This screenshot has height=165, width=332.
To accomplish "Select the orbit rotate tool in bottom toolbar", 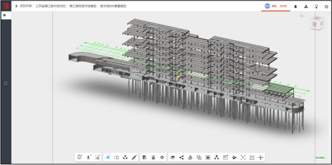I will 80,157.
